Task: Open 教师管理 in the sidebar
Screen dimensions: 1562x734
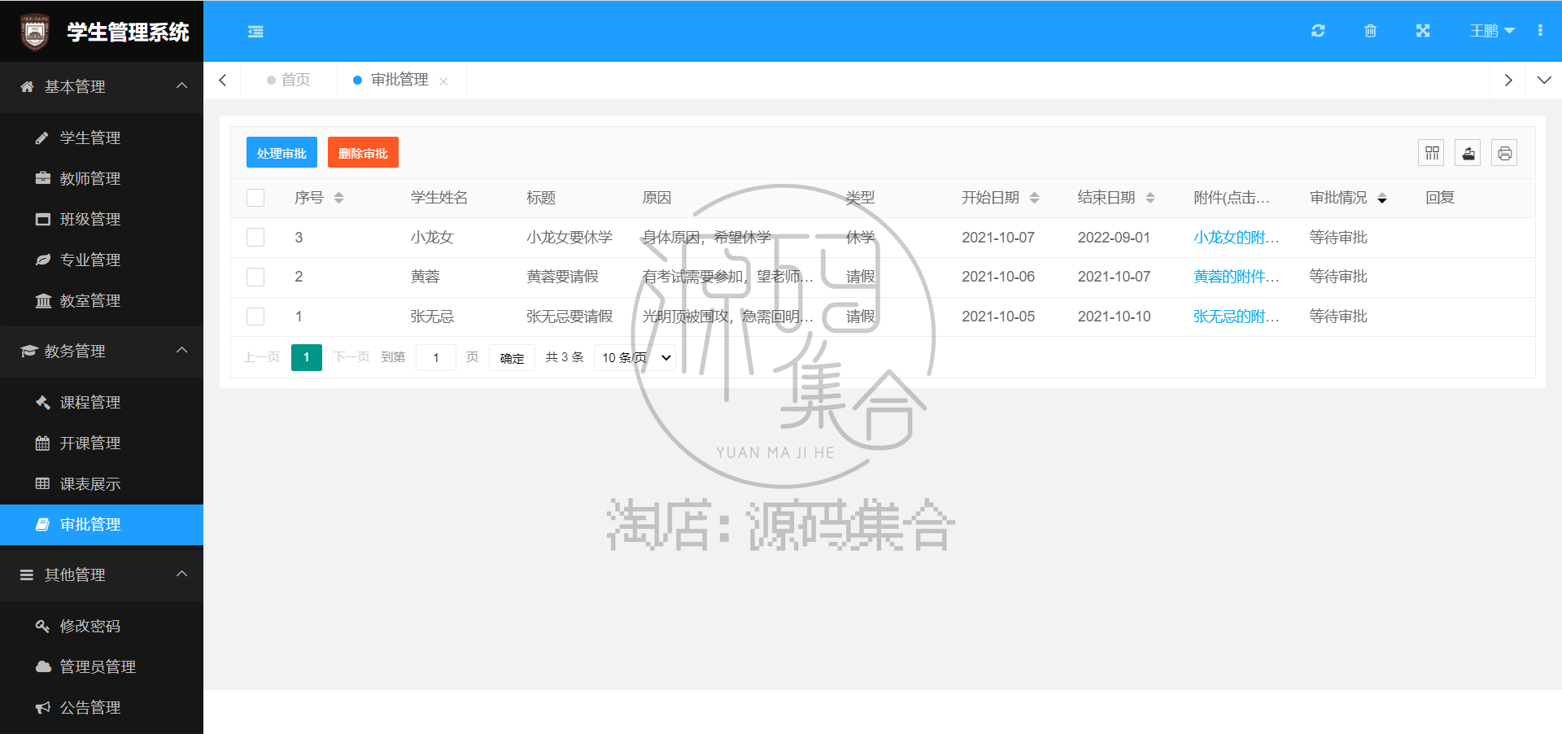Action: tap(102, 178)
